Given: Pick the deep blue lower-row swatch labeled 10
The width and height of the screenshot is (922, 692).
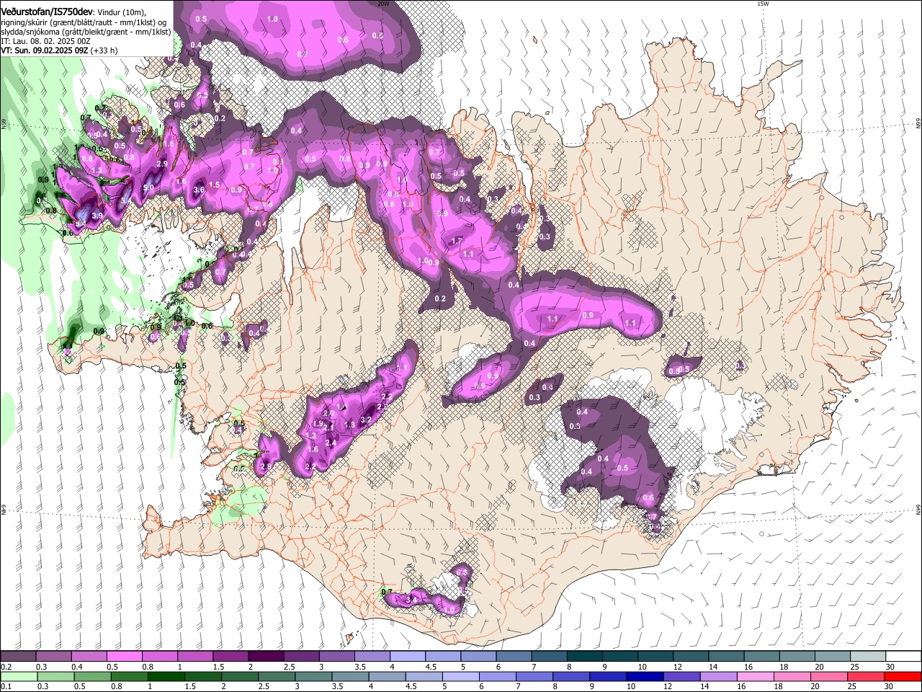Looking at the screenshot, I should (645, 676).
